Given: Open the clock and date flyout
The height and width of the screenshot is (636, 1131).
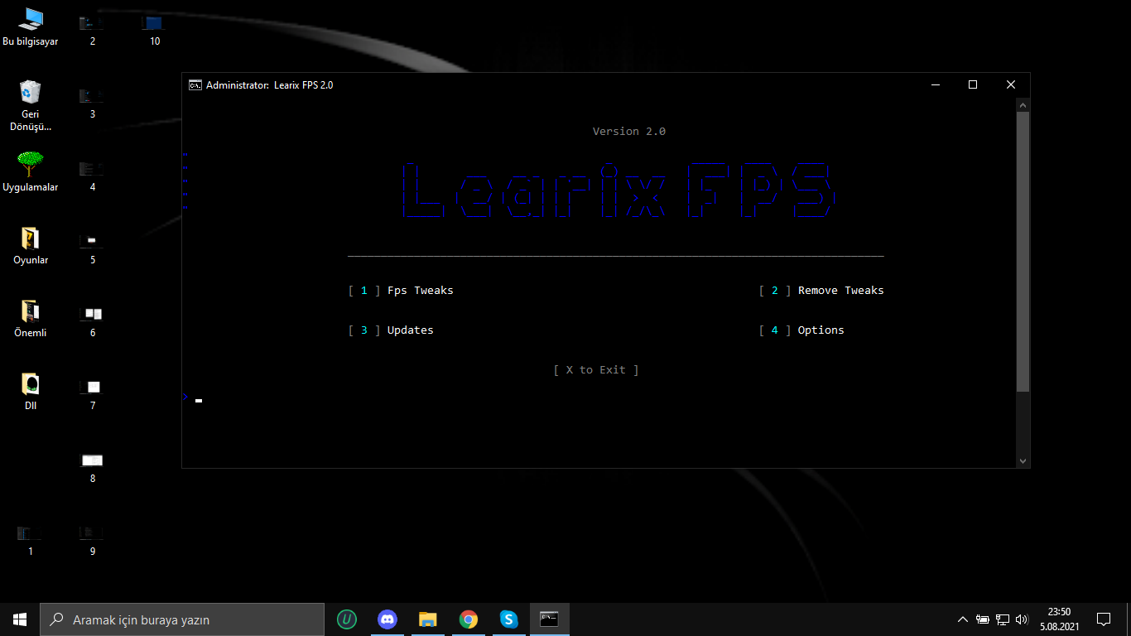Looking at the screenshot, I should pos(1059,619).
